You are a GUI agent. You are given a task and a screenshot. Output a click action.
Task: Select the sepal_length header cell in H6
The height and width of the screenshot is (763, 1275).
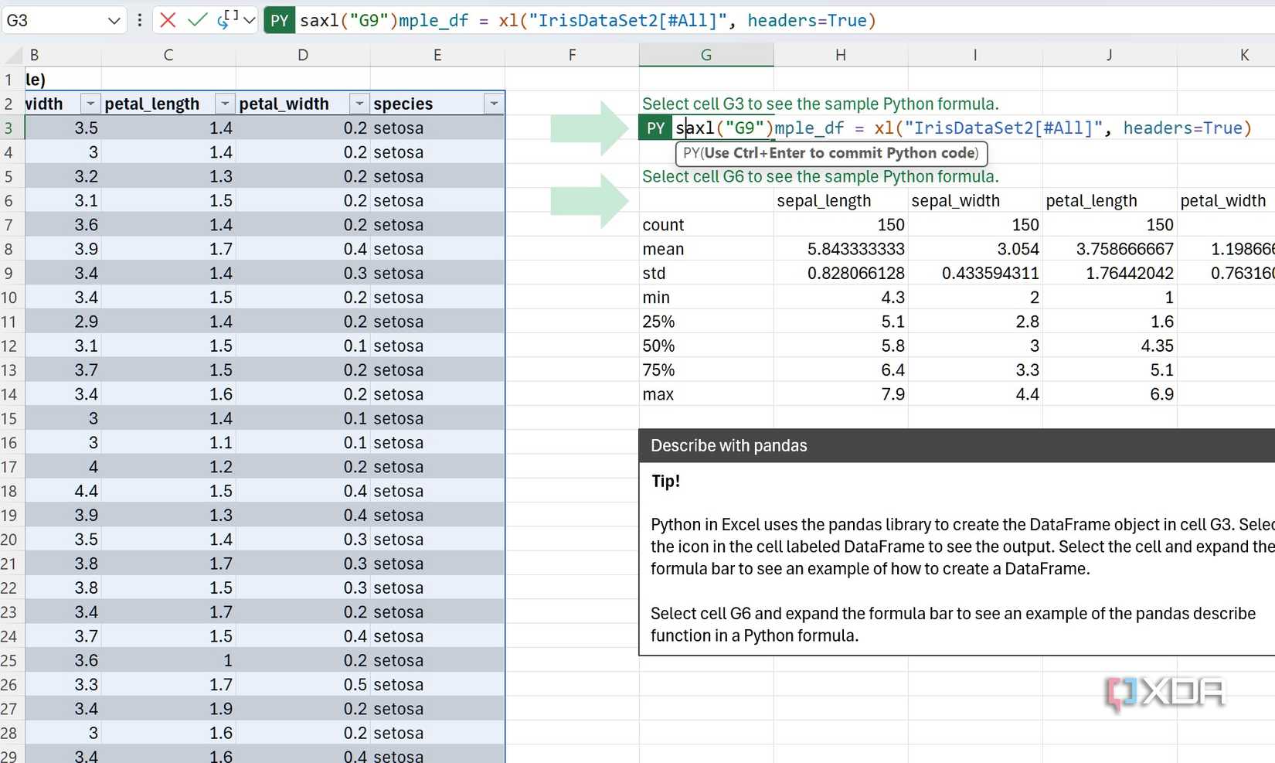824,200
